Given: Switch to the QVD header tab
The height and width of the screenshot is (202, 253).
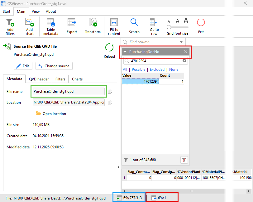Looking at the screenshot, I should pos(39,79).
